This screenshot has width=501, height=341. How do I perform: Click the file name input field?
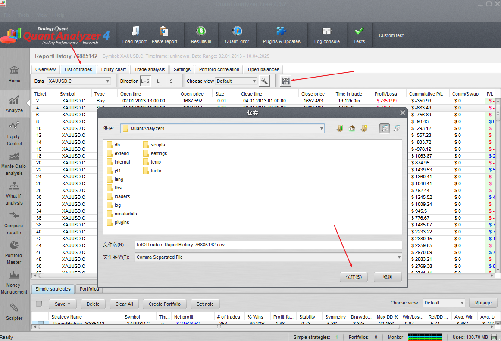(268, 245)
